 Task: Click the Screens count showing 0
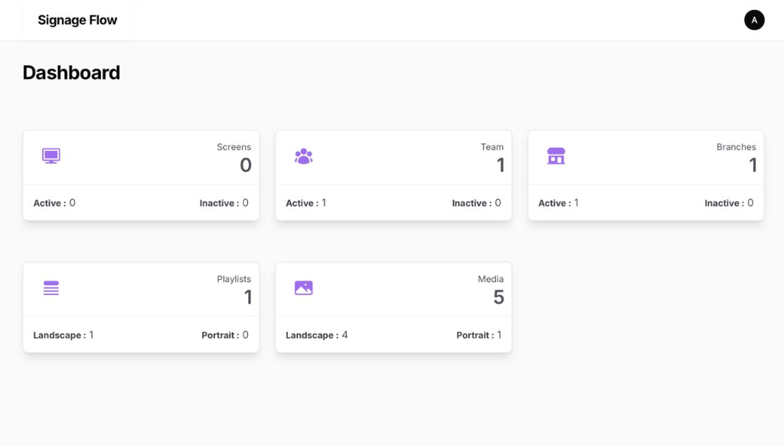(246, 165)
